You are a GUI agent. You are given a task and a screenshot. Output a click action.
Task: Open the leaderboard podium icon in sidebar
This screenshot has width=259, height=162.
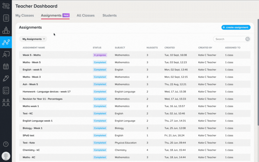[6, 30]
